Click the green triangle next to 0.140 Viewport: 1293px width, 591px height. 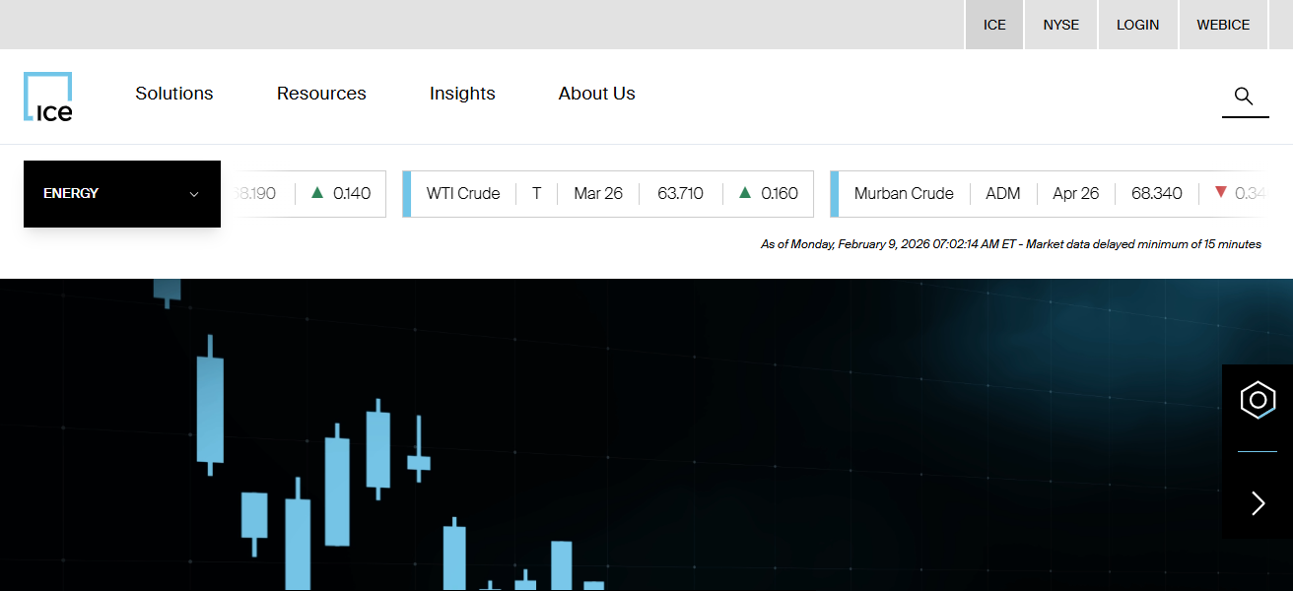click(x=315, y=193)
